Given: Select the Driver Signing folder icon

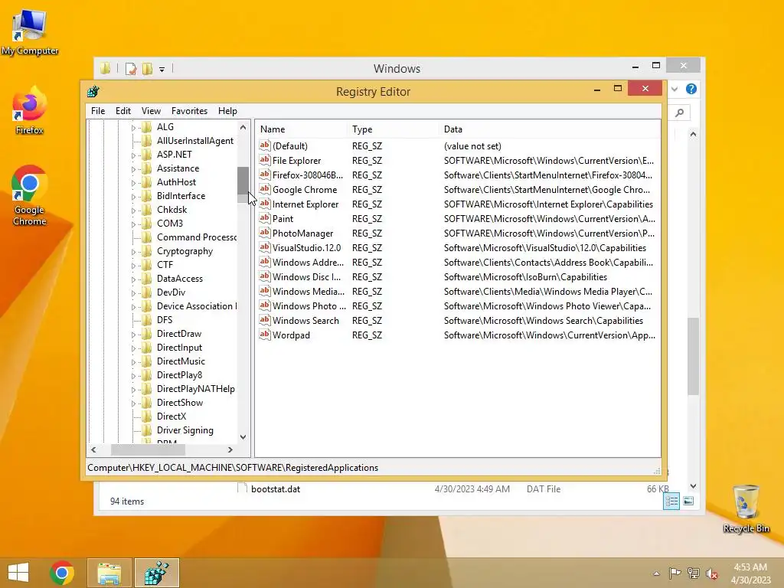Looking at the screenshot, I should [x=146, y=430].
